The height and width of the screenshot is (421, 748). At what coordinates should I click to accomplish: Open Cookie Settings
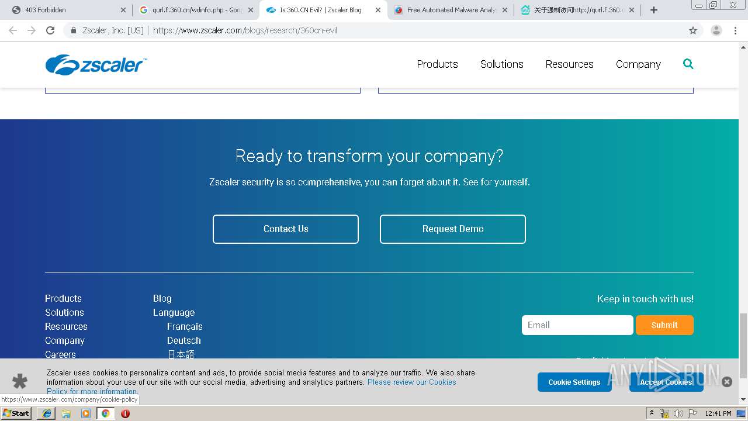(x=574, y=382)
